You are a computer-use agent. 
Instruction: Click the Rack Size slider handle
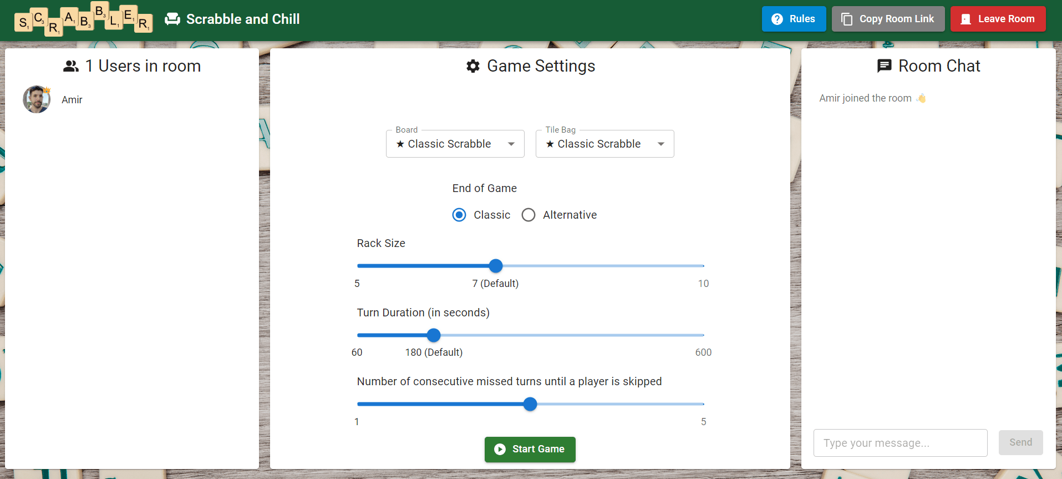coord(496,266)
